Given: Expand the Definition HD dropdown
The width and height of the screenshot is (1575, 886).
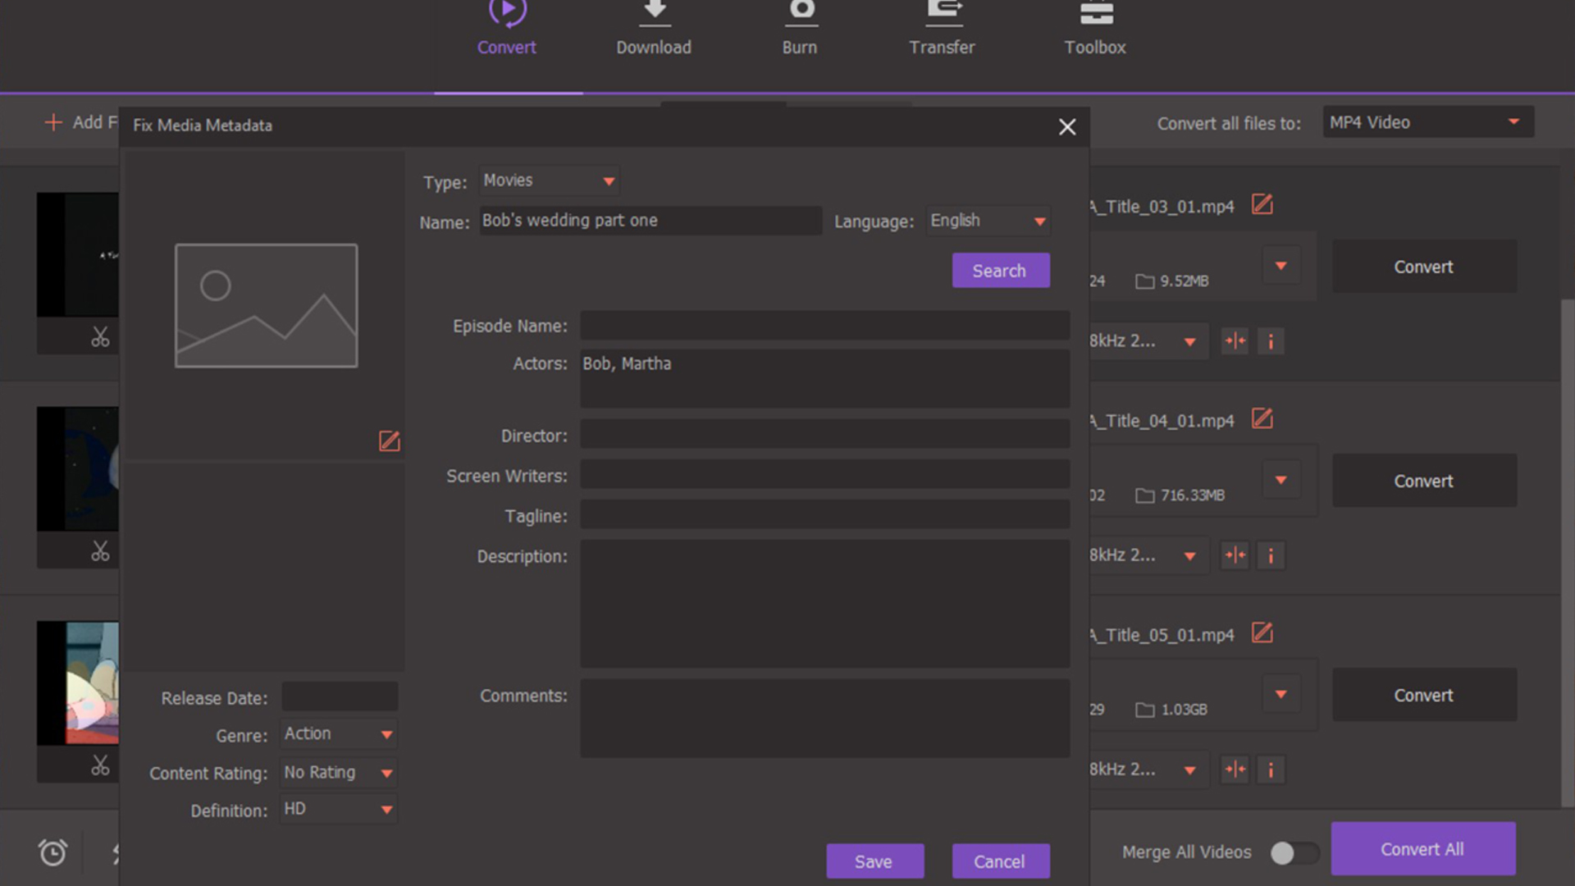Looking at the screenshot, I should click(x=386, y=809).
